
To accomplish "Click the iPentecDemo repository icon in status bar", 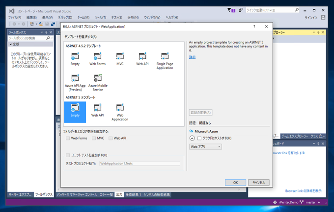I will pos(275,202).
